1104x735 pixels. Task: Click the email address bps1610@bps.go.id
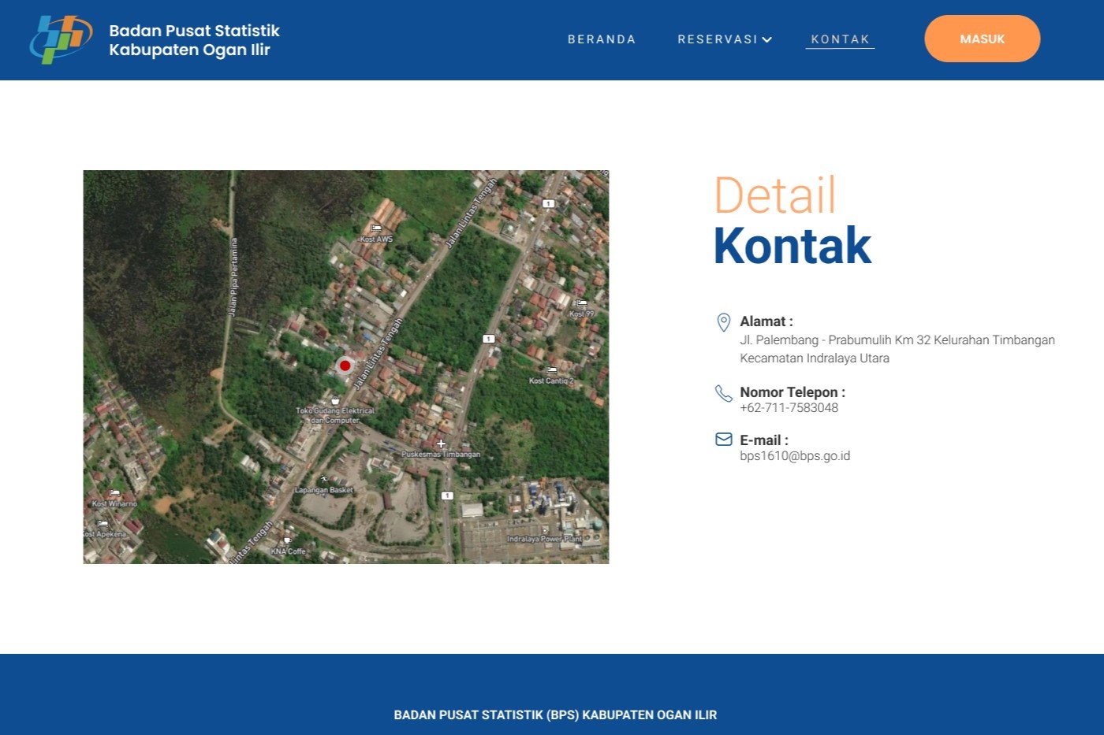pos(795,456)
